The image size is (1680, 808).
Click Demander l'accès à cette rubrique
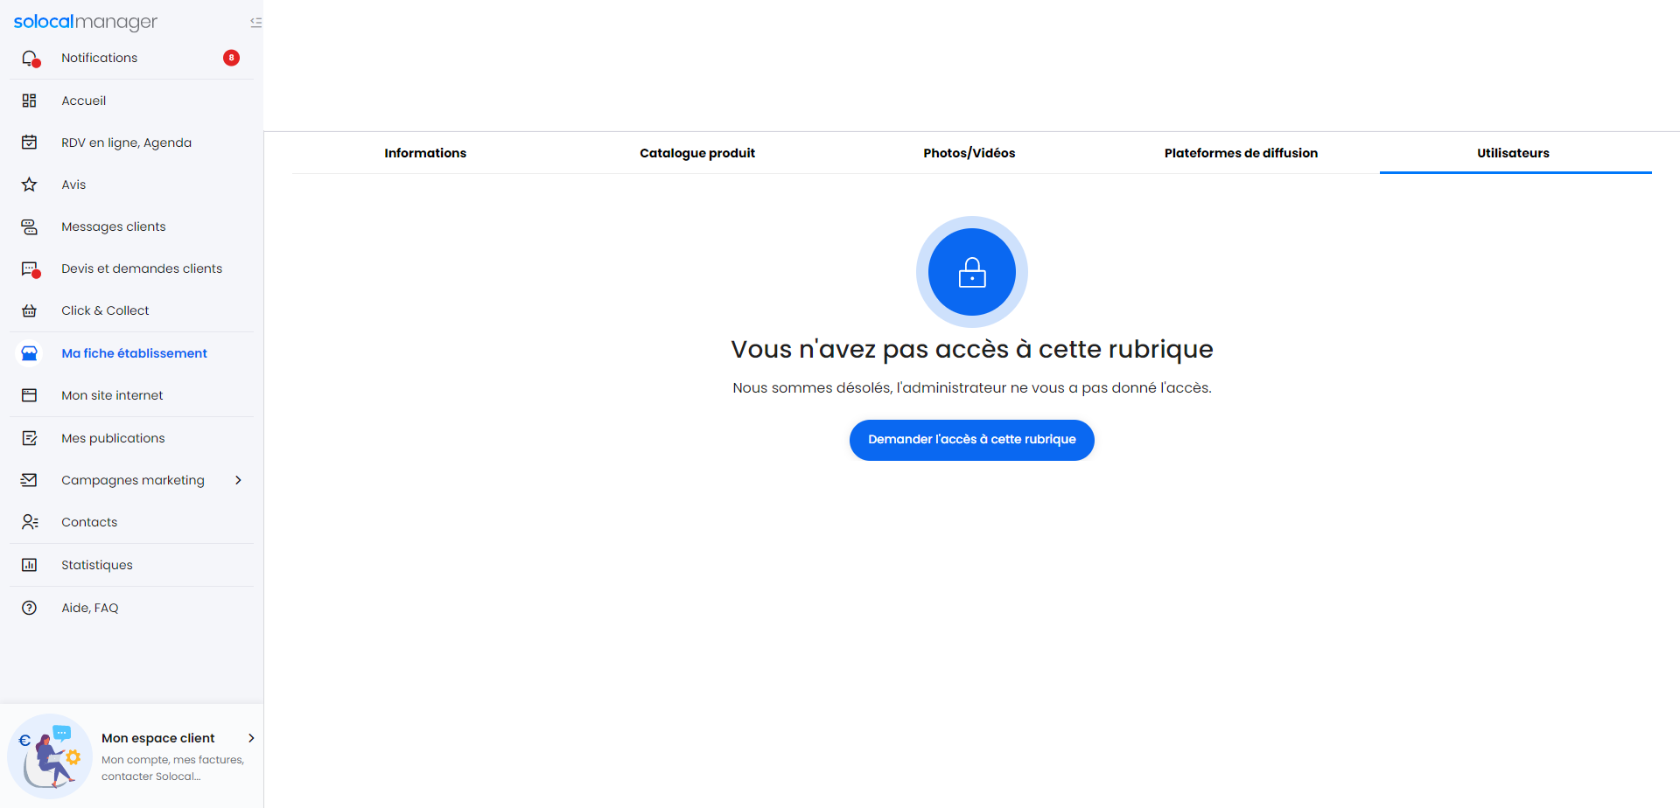tap(971, 440)
